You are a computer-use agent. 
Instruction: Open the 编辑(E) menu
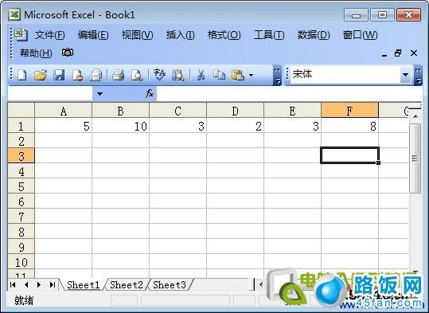tap(93, 35)
